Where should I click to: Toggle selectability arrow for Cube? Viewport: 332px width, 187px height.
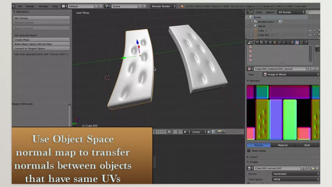point(315,30)
